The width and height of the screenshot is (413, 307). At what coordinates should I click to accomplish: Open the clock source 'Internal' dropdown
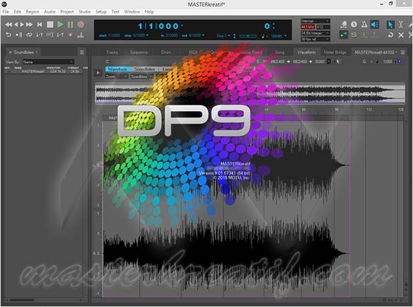click(315, 21)
